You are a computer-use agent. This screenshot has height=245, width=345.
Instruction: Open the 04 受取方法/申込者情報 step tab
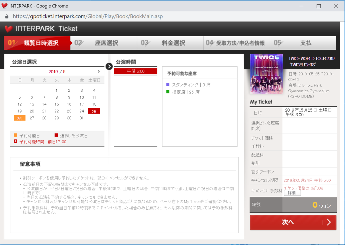click(237, 43)
